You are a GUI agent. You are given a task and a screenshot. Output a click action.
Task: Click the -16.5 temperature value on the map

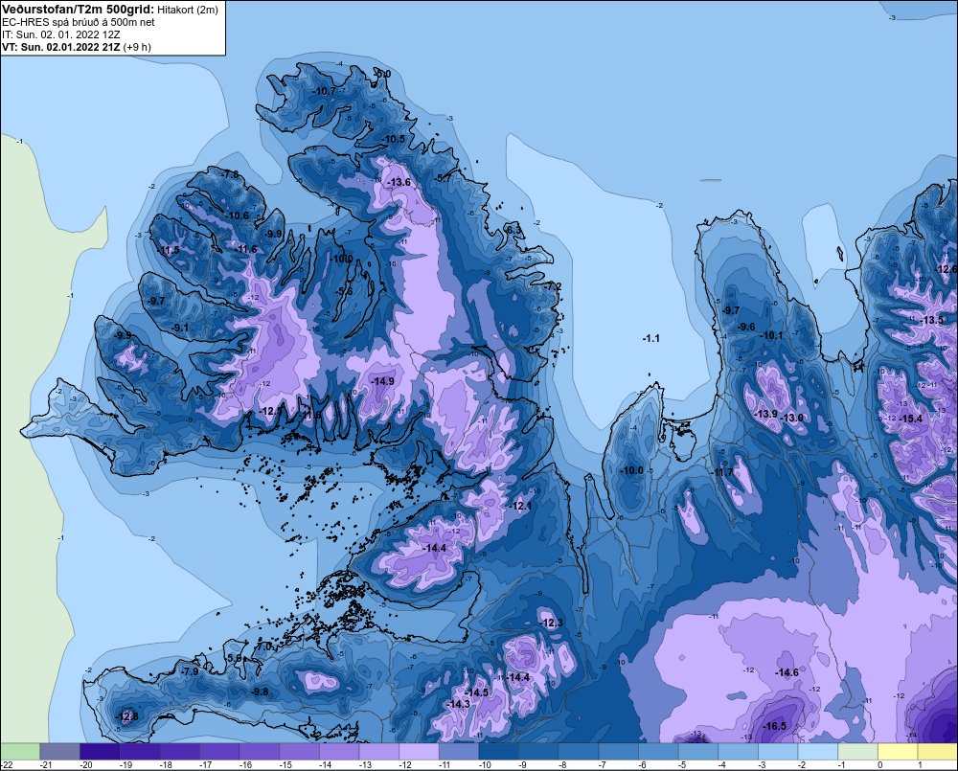click(775, 726)
